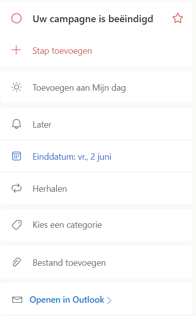
Task: Mark task complete using the red circle
Action: click(17, 19)
